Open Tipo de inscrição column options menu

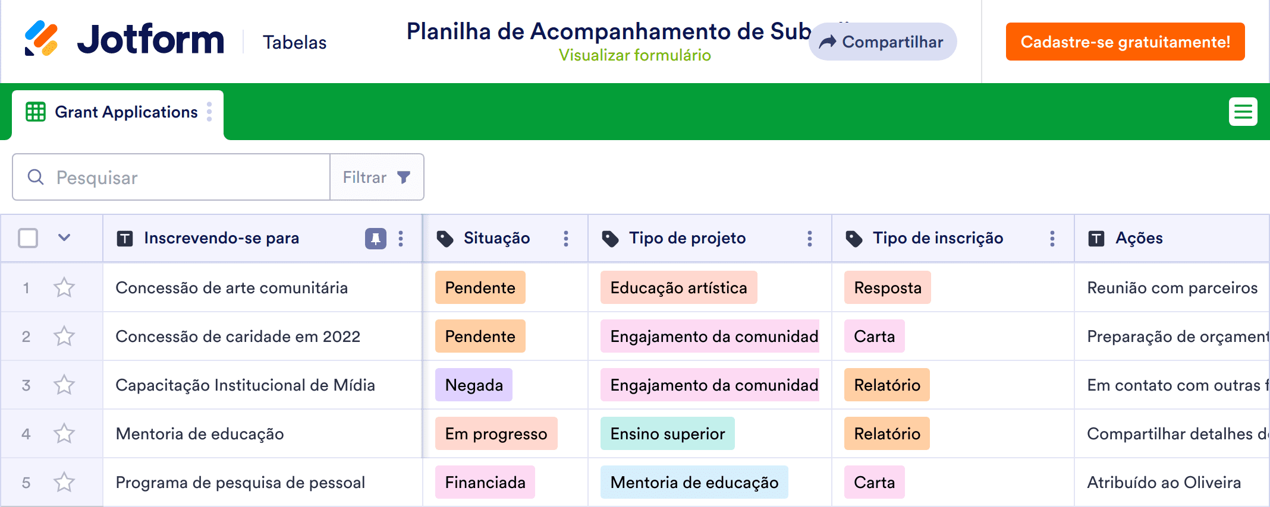pyautogui.click(x=1052, y=239)
